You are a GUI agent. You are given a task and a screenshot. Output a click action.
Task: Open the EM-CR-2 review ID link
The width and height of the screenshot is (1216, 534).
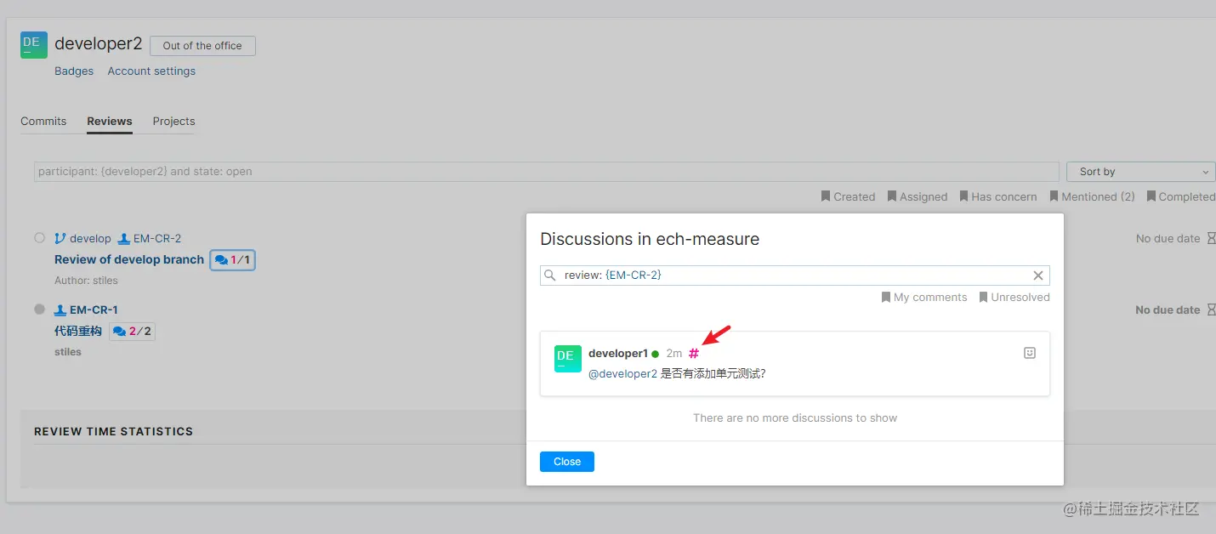tap(157, 239)
